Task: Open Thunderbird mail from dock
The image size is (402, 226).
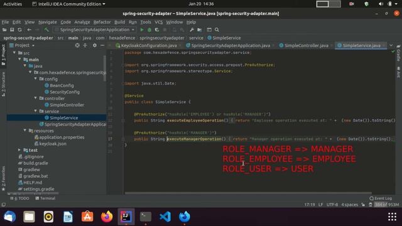Action: coord(10,217)
